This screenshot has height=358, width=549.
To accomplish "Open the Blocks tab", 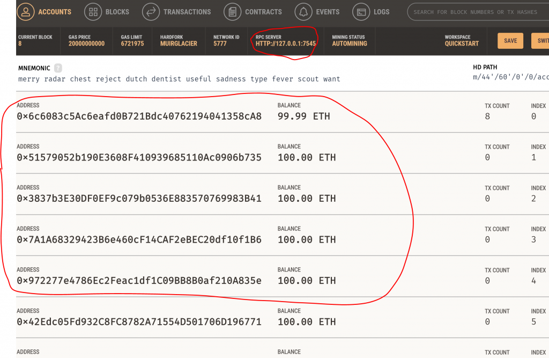I will [x=117, y=12].
